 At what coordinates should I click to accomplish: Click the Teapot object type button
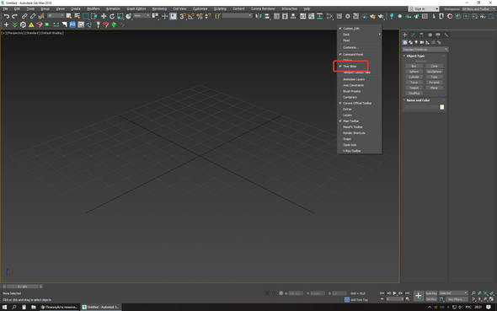tap(414, 88)
